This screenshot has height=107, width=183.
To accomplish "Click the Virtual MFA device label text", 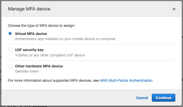I will pos(31,33).
